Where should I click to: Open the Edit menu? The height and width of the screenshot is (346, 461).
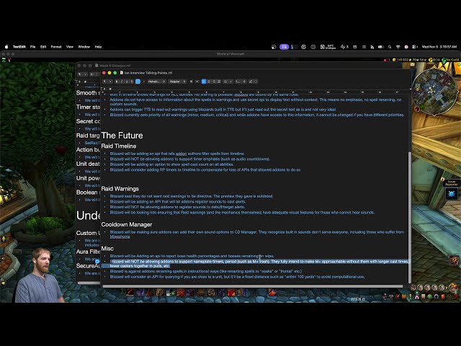[x=43, y=47]
